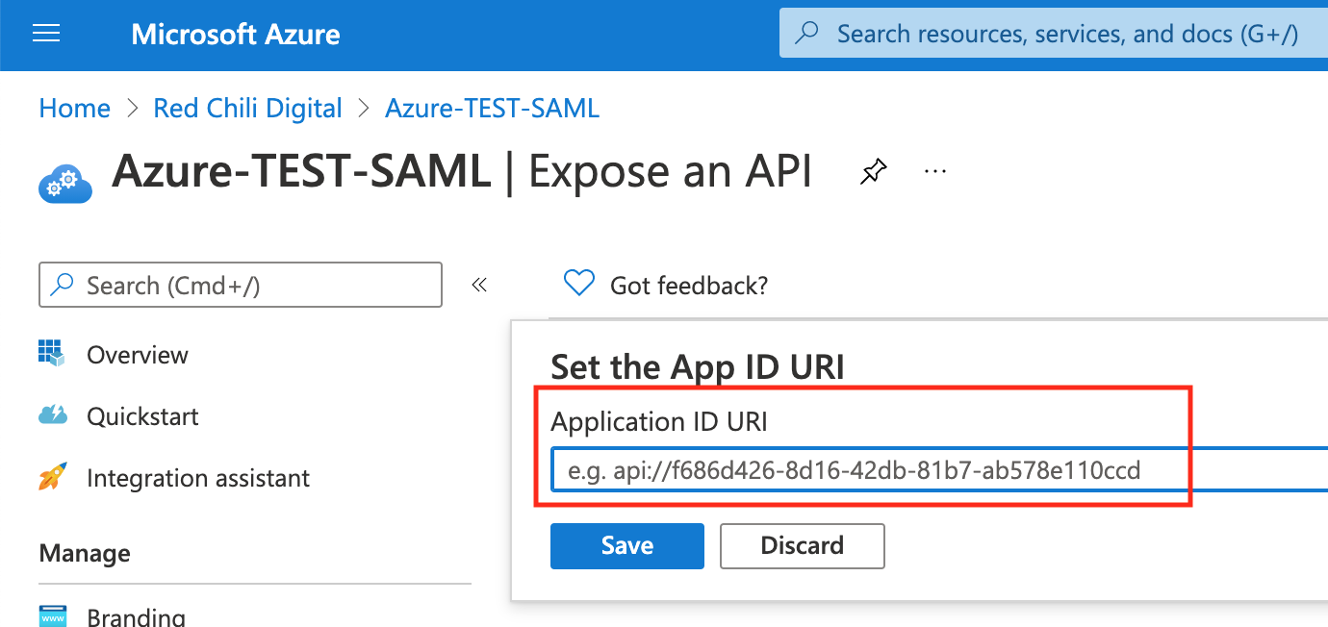The image size is (1328, 627).
Task: Click the Overview grid icon
Action: (52, 353)
